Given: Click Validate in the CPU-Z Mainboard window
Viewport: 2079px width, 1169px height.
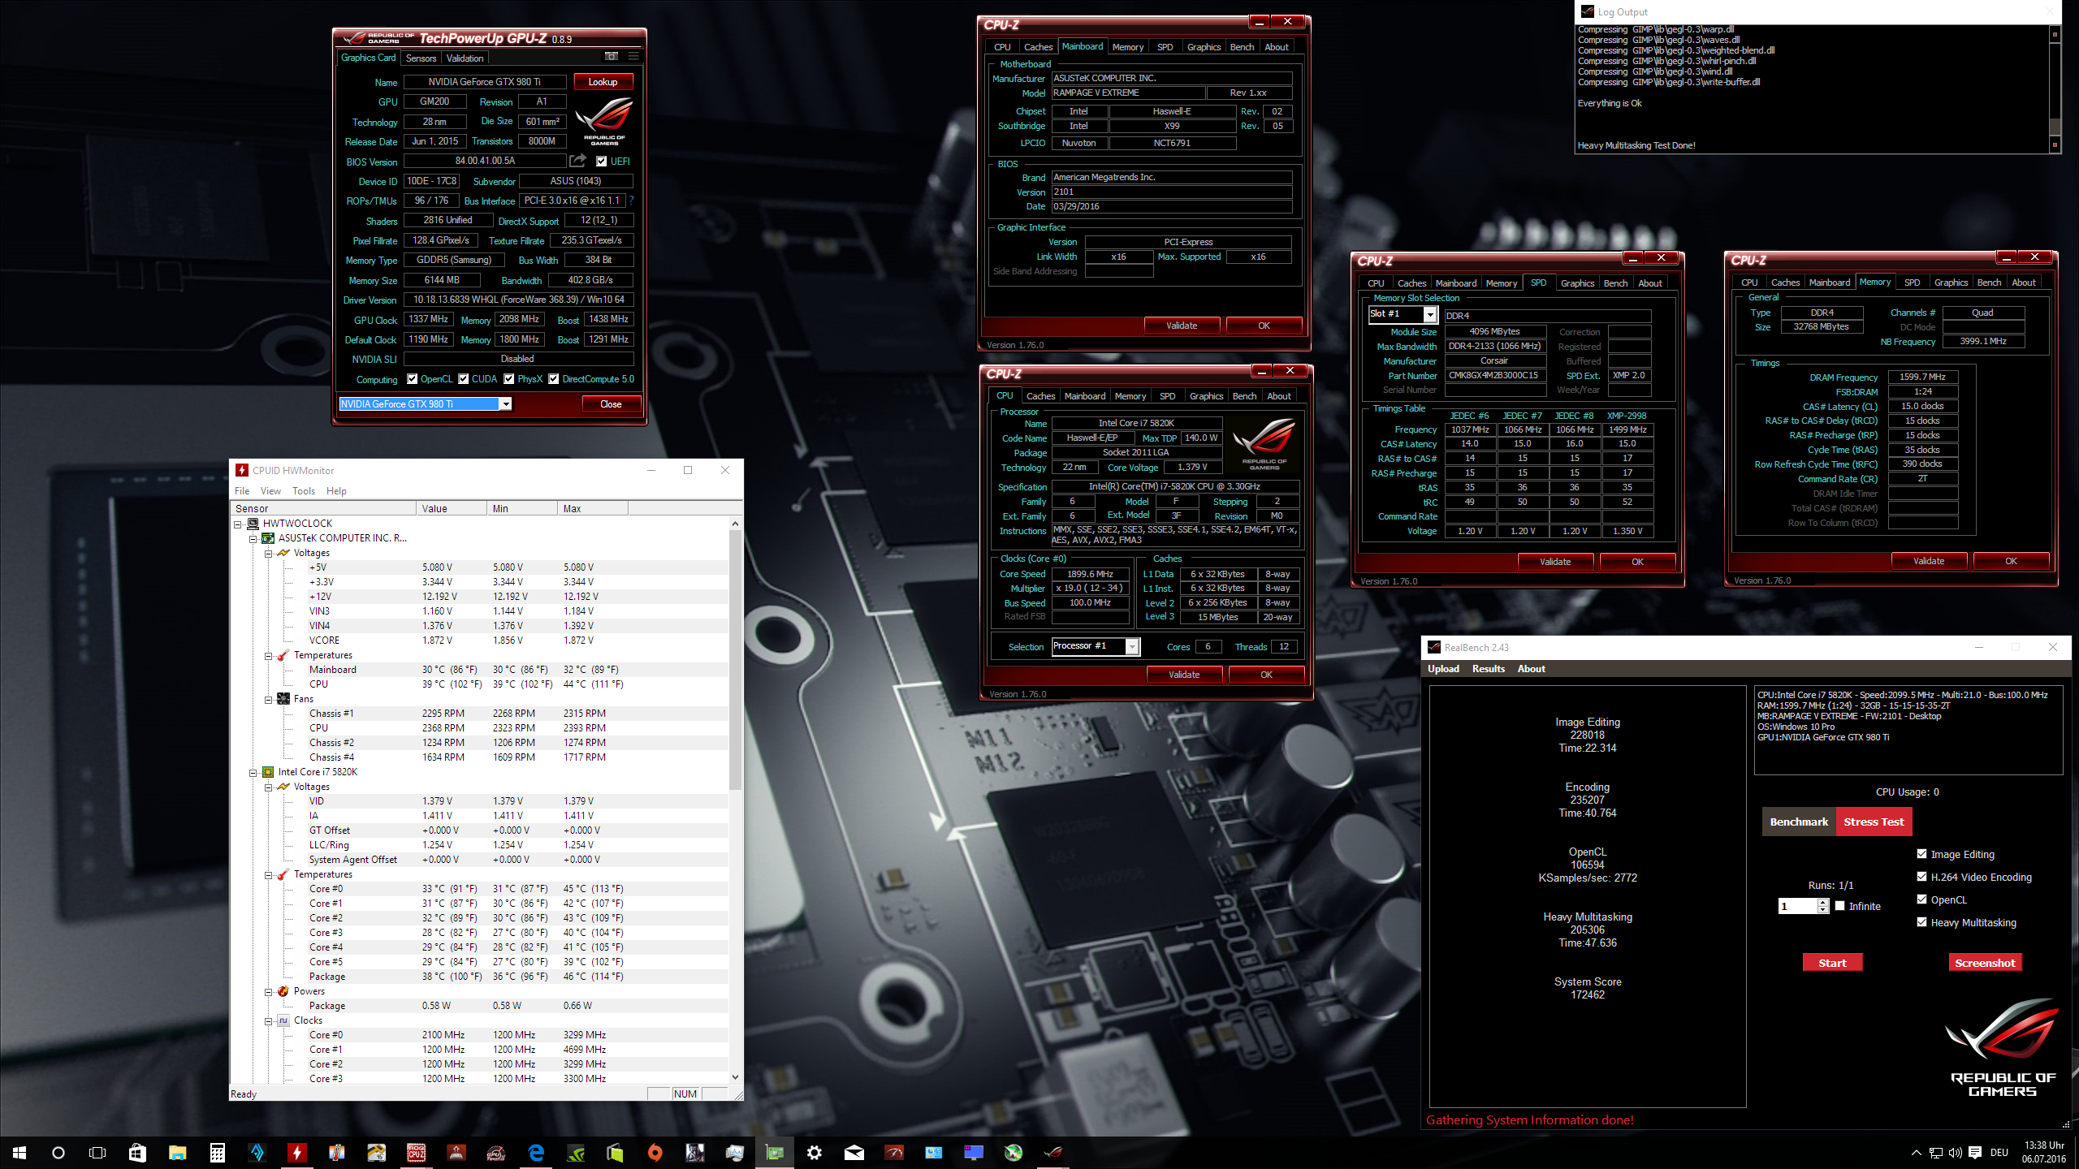Looking at the screenshot, I should coord(1182,326).
